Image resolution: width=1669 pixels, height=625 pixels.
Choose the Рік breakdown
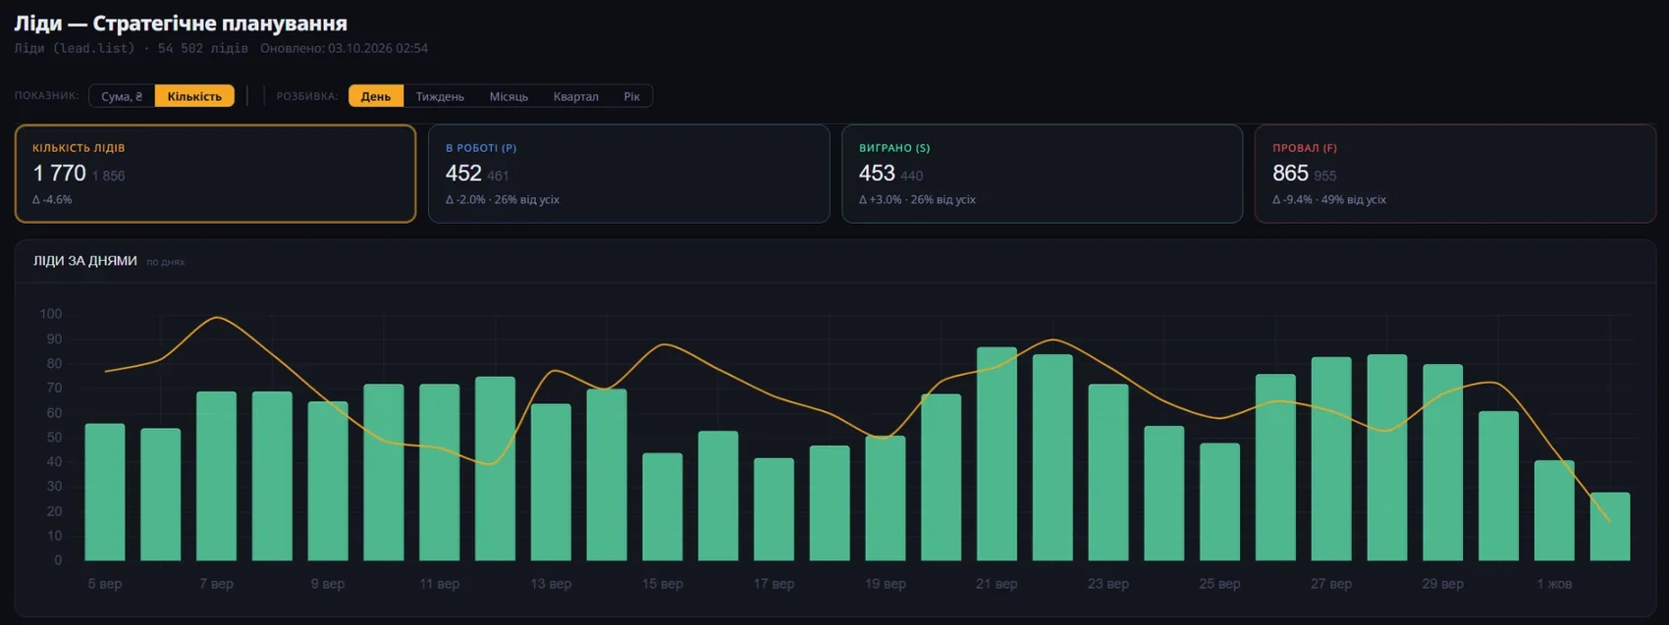coord(631,96)
